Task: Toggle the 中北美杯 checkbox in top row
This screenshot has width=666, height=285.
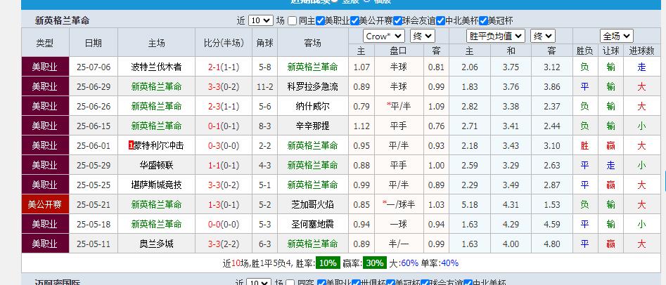Action: coord(440,21)
